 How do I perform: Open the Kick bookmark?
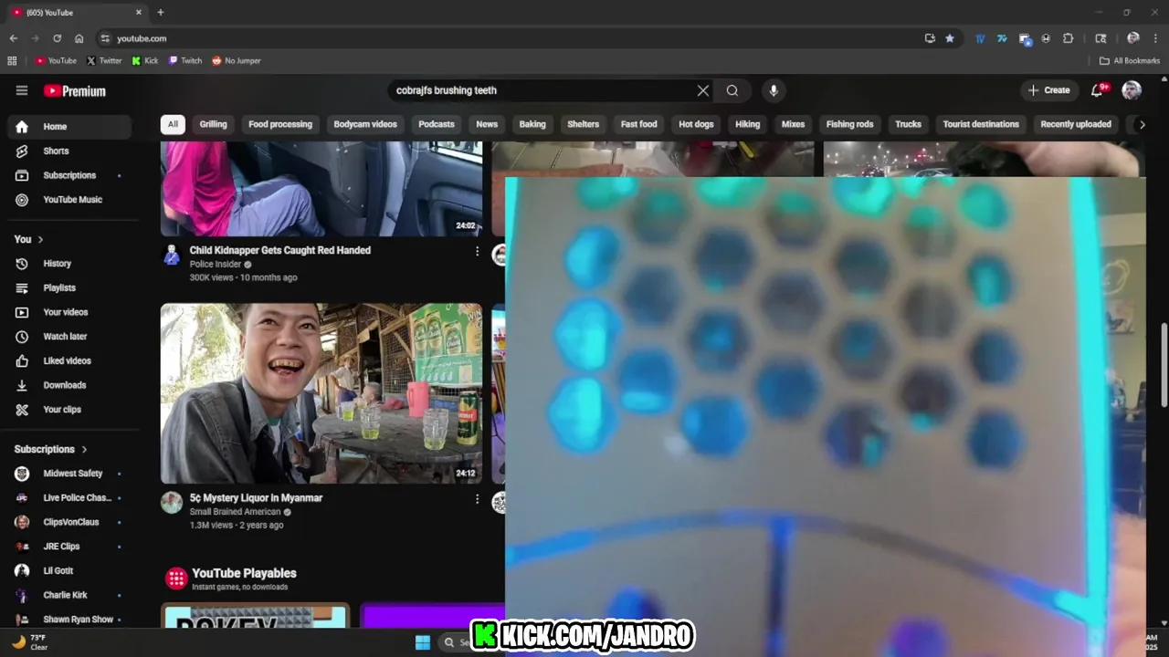coord(145,61)
